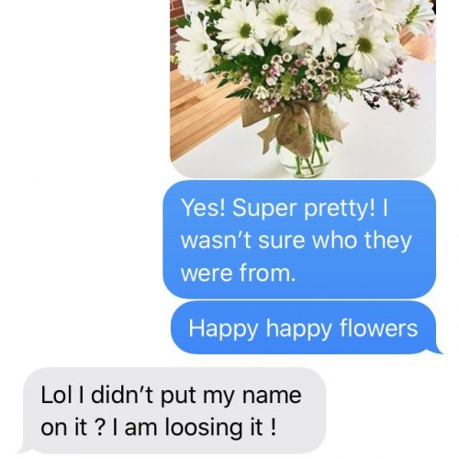Click the tail of the grey message bubble

[25, 448]
